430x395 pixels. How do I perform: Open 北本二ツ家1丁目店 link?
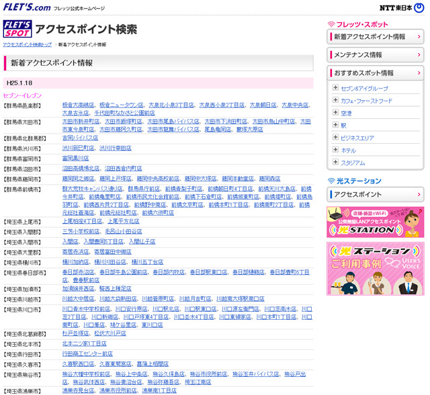point(85,344)
